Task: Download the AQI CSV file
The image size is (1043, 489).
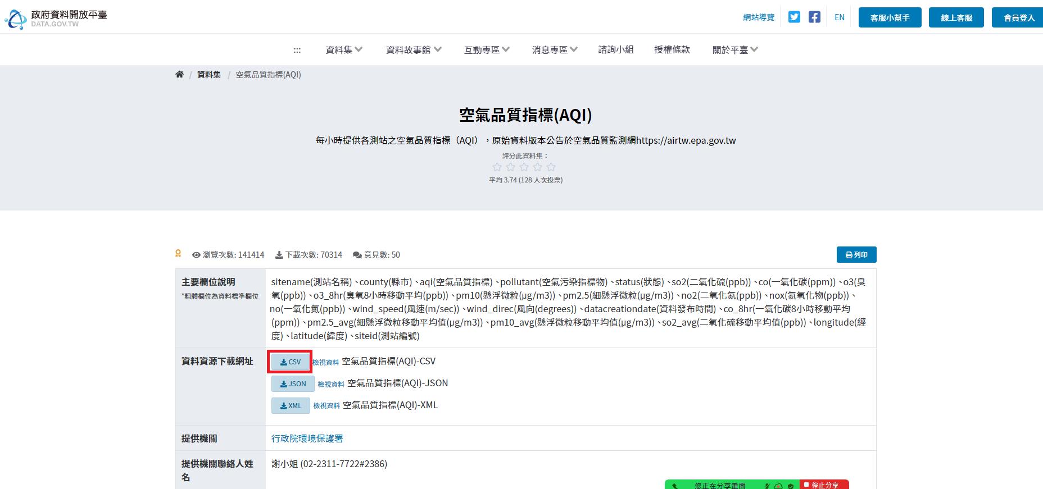Action: click(291, 362)
